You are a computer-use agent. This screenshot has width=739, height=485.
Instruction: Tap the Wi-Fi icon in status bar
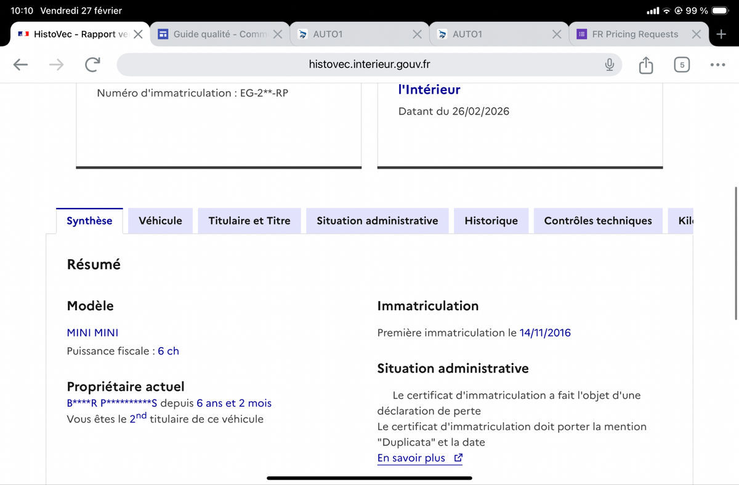666,11
